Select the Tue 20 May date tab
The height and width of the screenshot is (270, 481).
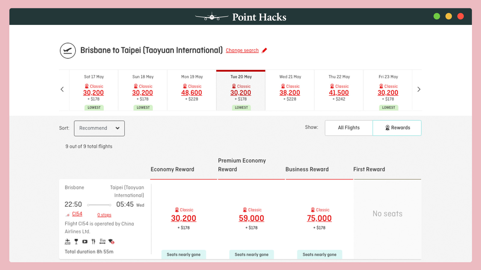[x=241, y=91]
